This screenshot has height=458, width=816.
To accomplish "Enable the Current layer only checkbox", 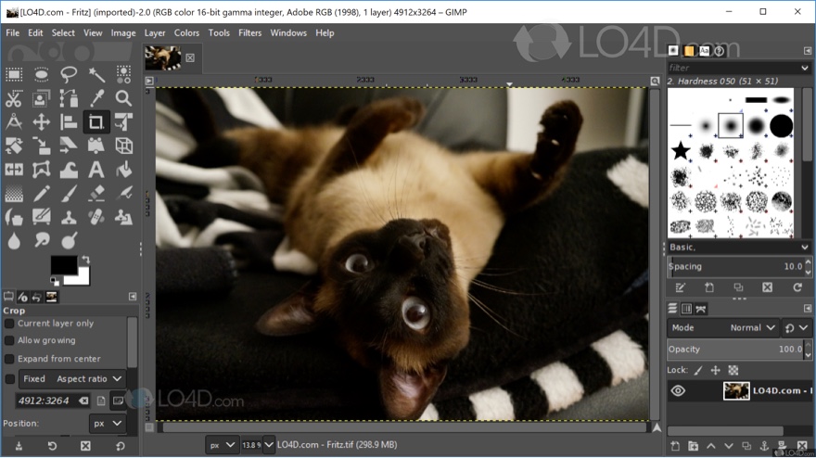I will coord(9,324).
